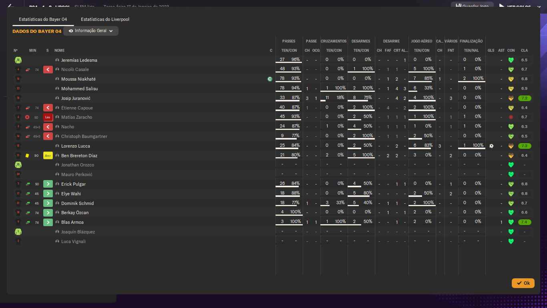Sort by the NOME column header
The width and height of the screenshot is (547, 308).
(x=59, y=51)
